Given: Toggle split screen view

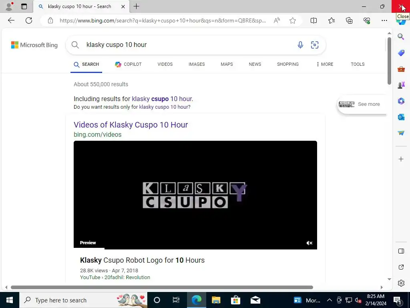Looking at the screenshot, I should coord(314,20).
